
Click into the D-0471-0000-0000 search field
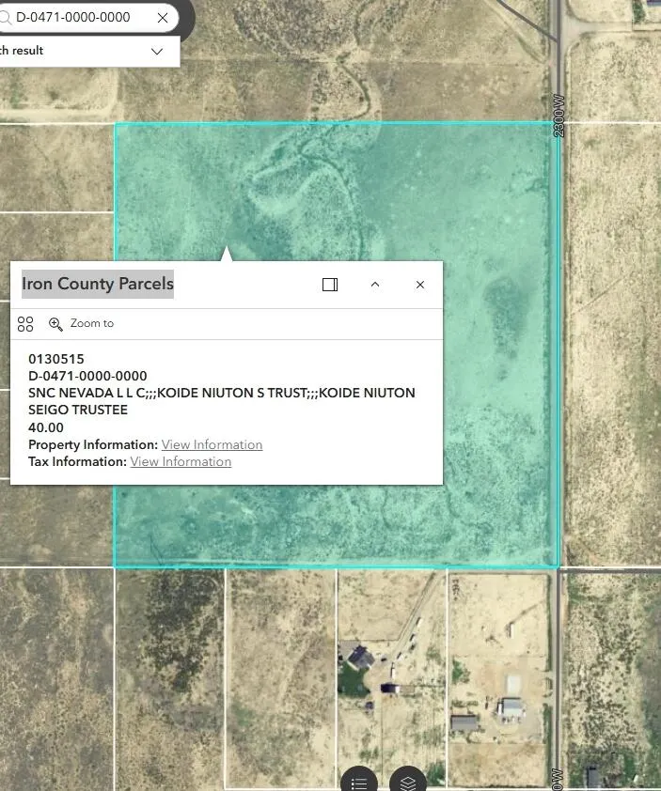coord(75,18)
